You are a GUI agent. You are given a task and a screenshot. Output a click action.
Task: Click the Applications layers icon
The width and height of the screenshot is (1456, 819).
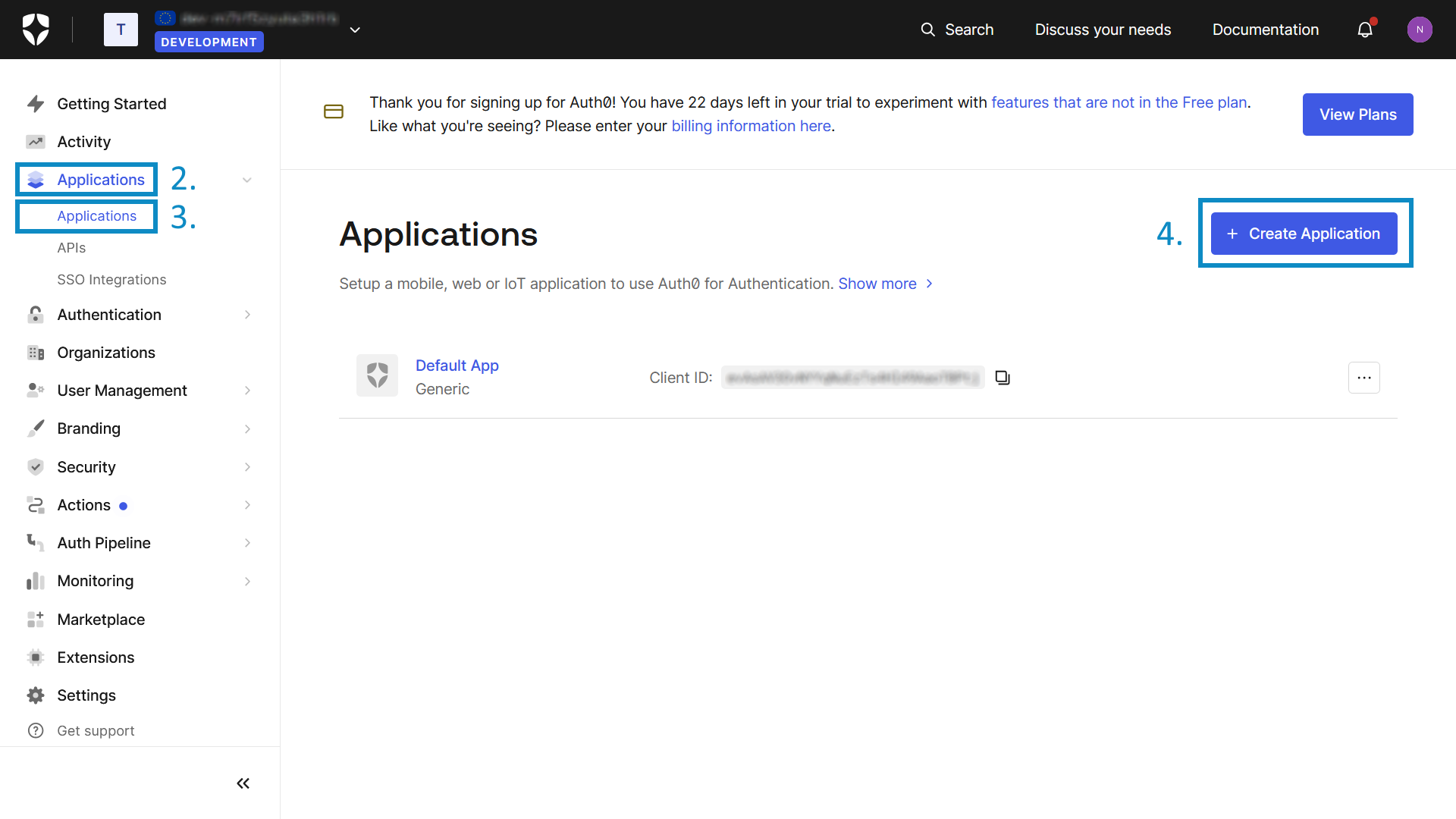36,180
